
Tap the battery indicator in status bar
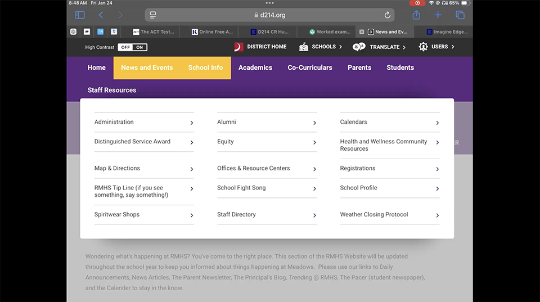[465, 3]
